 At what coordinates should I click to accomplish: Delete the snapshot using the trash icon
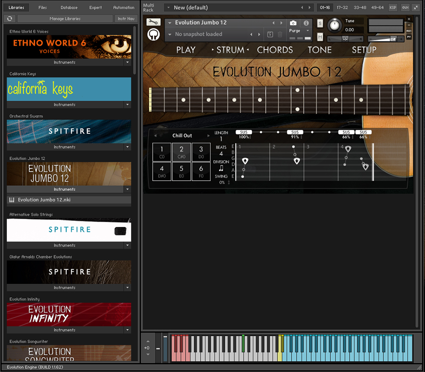tap(280, 34)
